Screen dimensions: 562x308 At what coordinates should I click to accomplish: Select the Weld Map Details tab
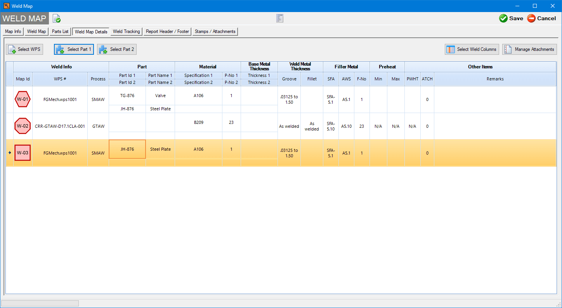pos(91,32)
